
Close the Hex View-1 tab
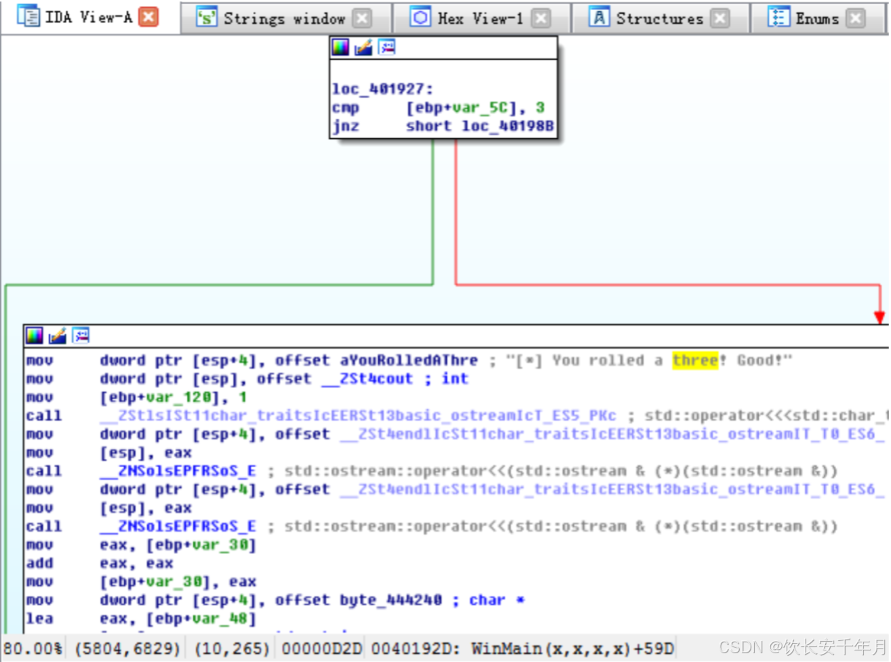pyautogui.click(x=540, y=18)
